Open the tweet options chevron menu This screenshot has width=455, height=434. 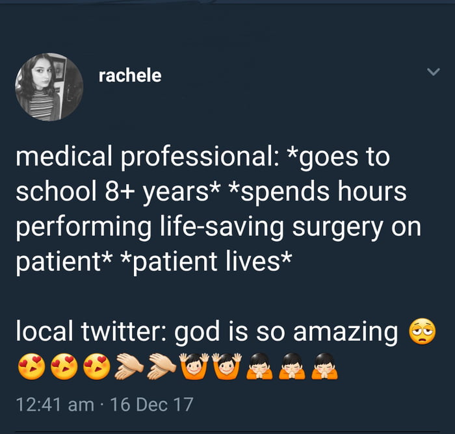click(433, 73)
